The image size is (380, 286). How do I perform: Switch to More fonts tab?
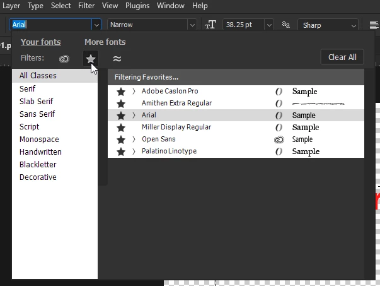click(x=105, y=42)
